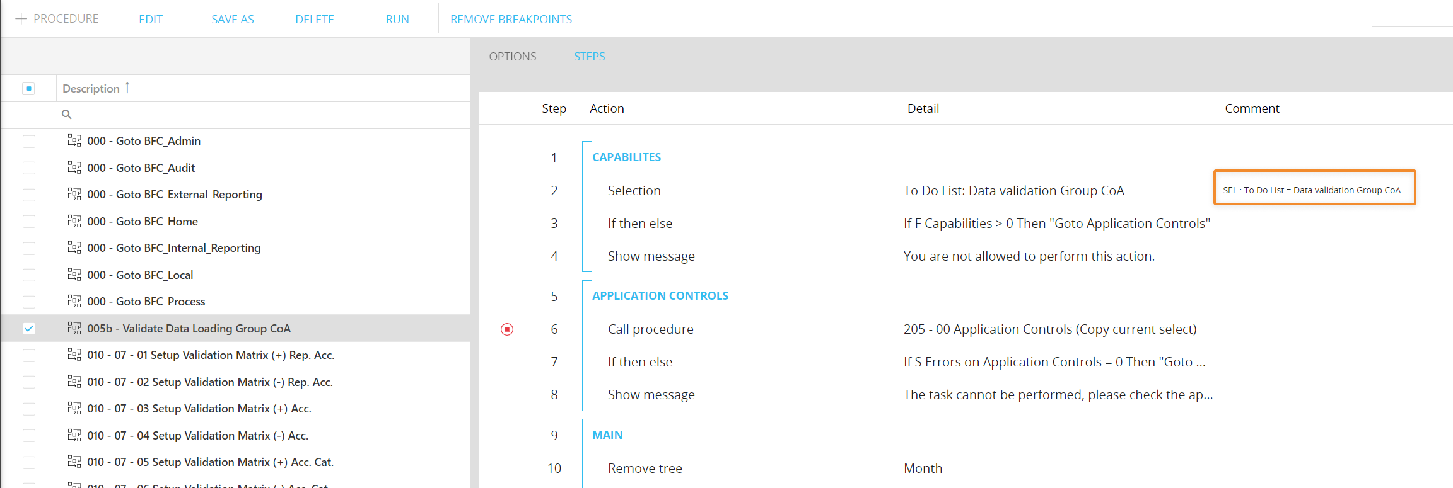Click the plus icon to add a procedure
This screenshot has height=488, width=1453.
tap(21, 19)
